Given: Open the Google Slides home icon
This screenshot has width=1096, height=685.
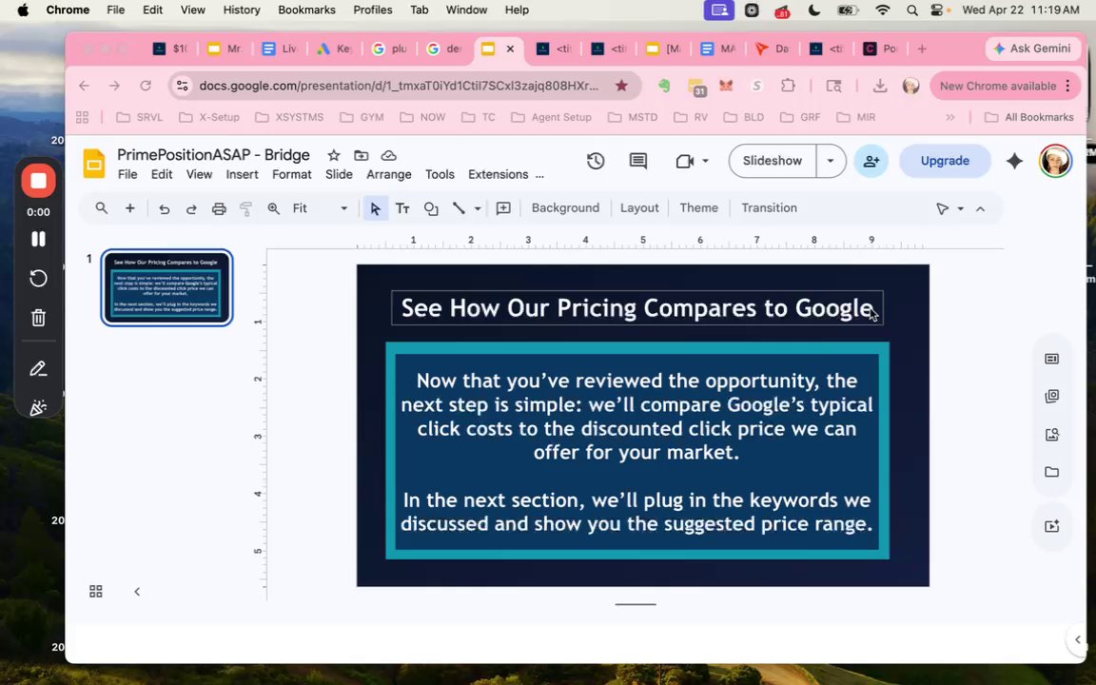Looking at the screenshot, I should pyautogui.click(x=93, y=164).
